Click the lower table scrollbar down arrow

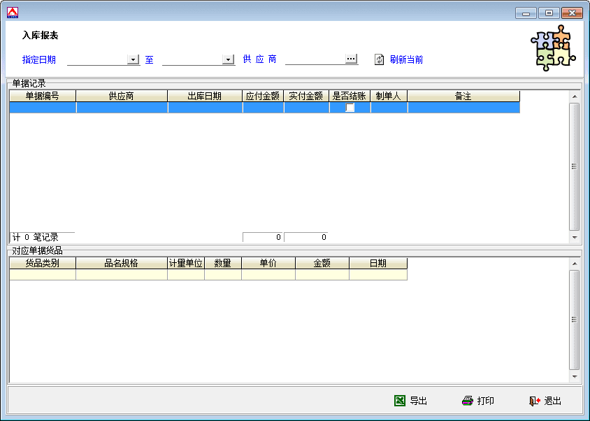575,377
